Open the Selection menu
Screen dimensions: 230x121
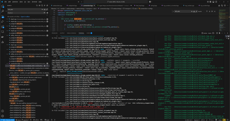coord(15,2)
